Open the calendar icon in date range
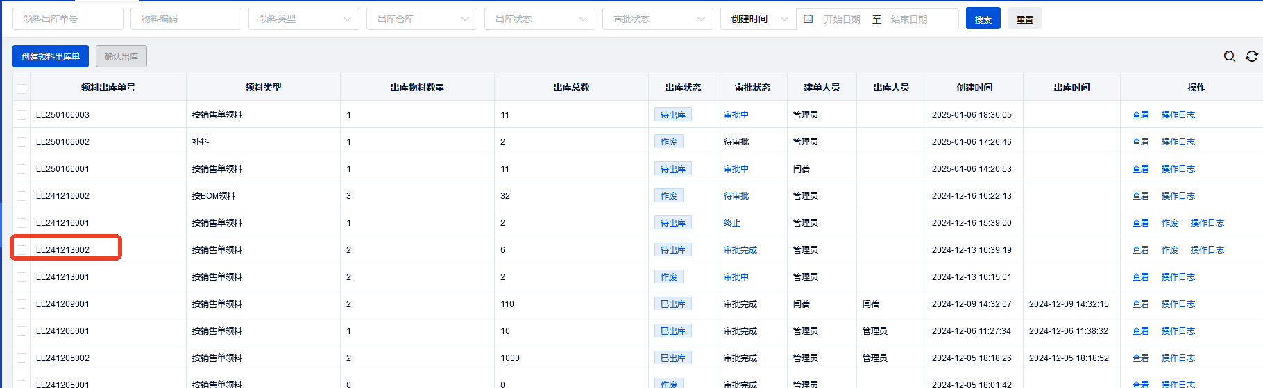 (x=808, y=19)
